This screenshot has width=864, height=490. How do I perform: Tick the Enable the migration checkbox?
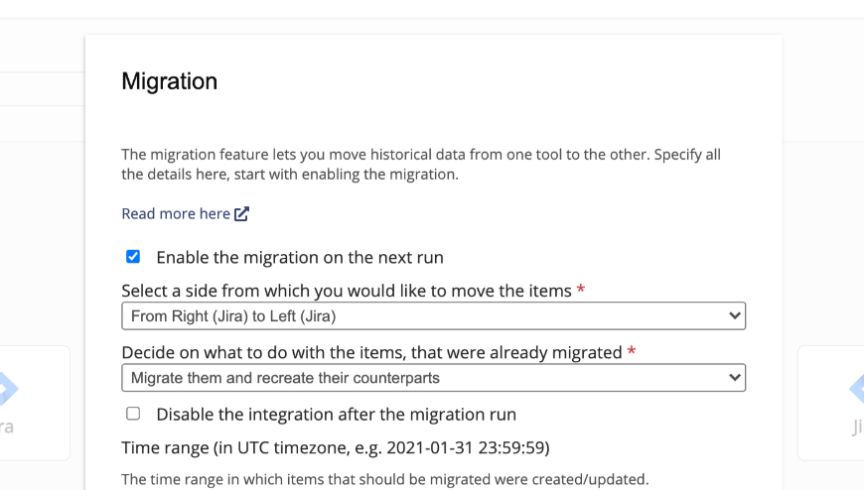click(x=133, y=257)
